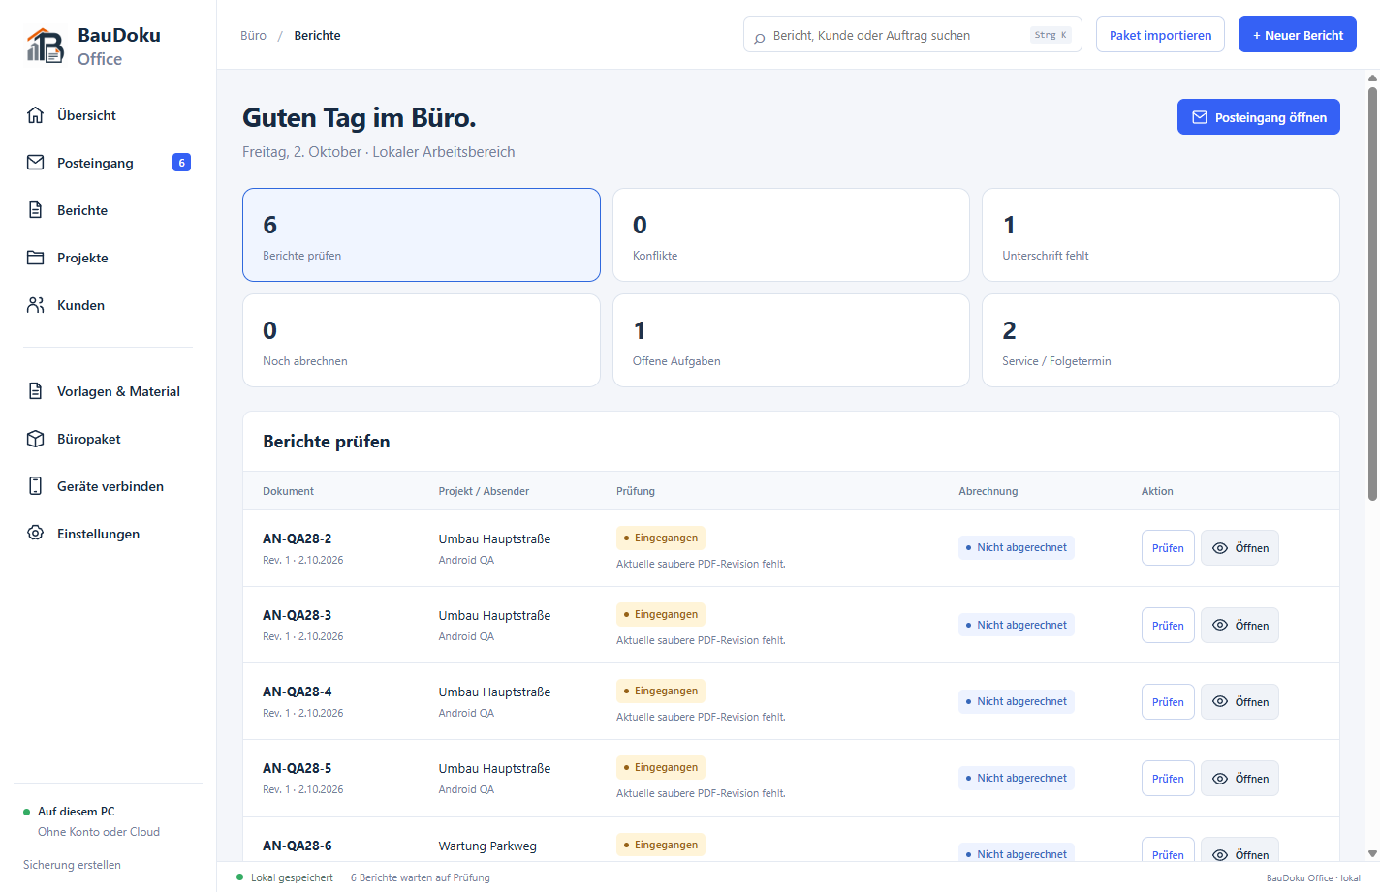Go to Projekte in the sidebar
Image resolution: width=1380 pixels, height=892 pixels.
coord(109,258)
